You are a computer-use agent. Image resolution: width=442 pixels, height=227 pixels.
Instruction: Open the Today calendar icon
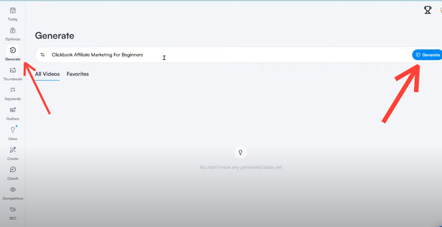tap(12, 11)
